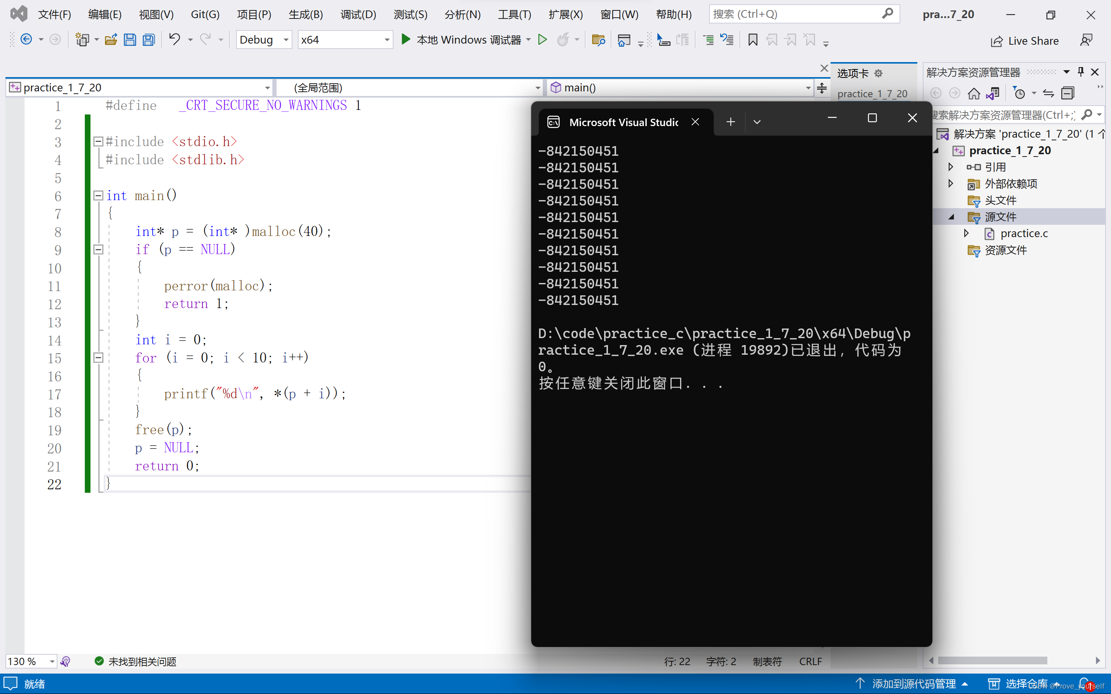This screenshot has height=694, width=1111.
Task: Open the Debug configuration dropdown
Action: (x=285, y=40)
